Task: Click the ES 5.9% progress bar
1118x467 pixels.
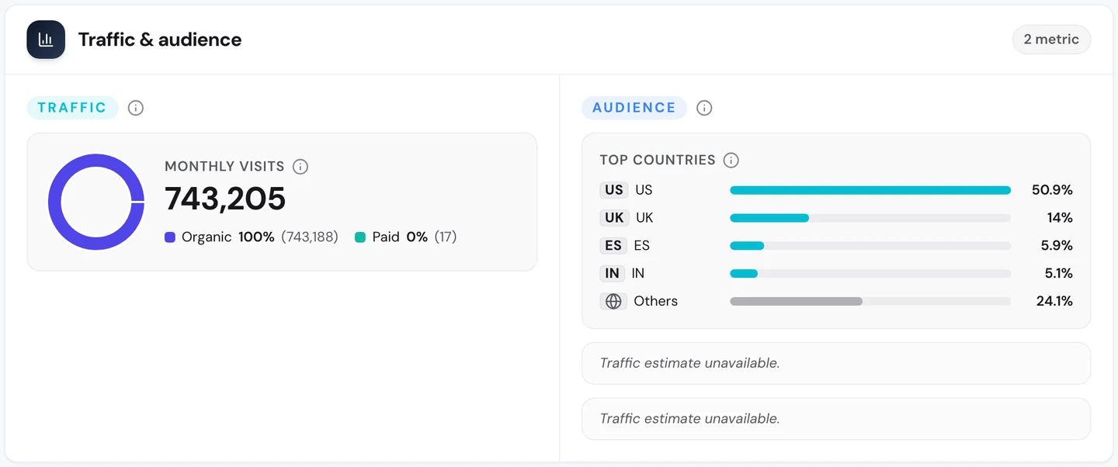Action: [x=870, y=246]
